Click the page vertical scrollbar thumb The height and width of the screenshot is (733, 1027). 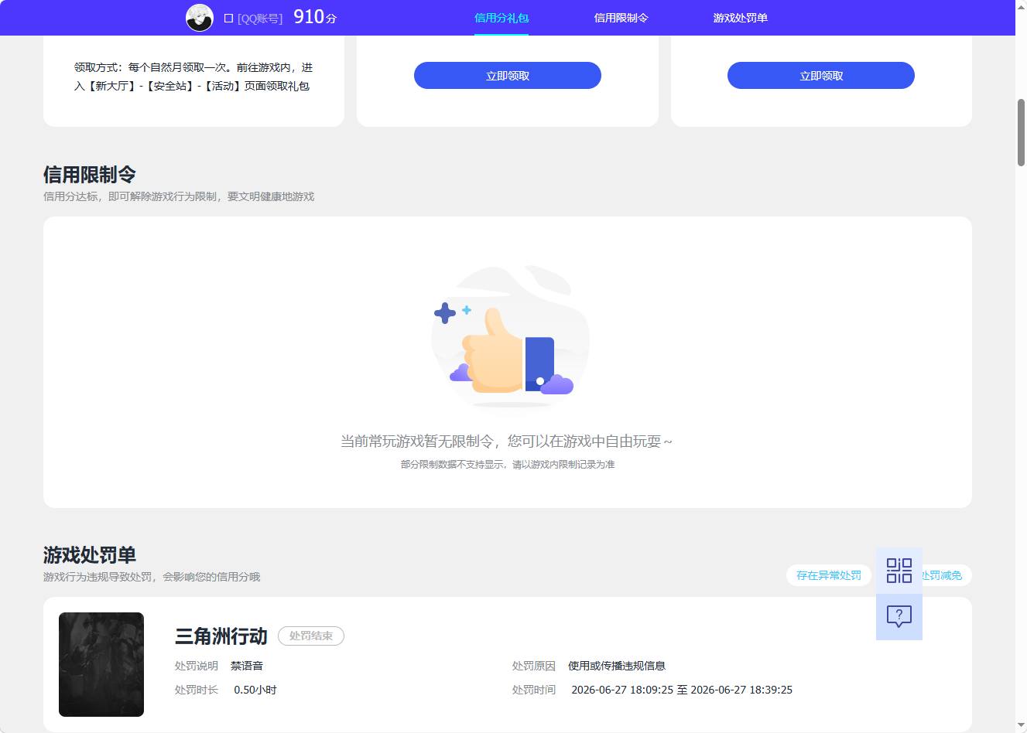tap(1021, 132)
